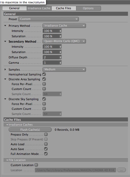Enable the Custom Location checkbox

tap(36, 165)
